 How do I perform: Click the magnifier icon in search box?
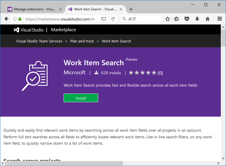pyautogui.click(x=124, y=19)
